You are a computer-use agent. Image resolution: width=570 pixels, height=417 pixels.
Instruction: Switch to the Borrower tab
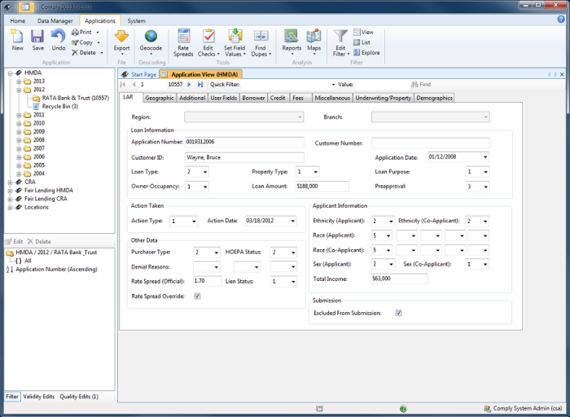point(253,98)
